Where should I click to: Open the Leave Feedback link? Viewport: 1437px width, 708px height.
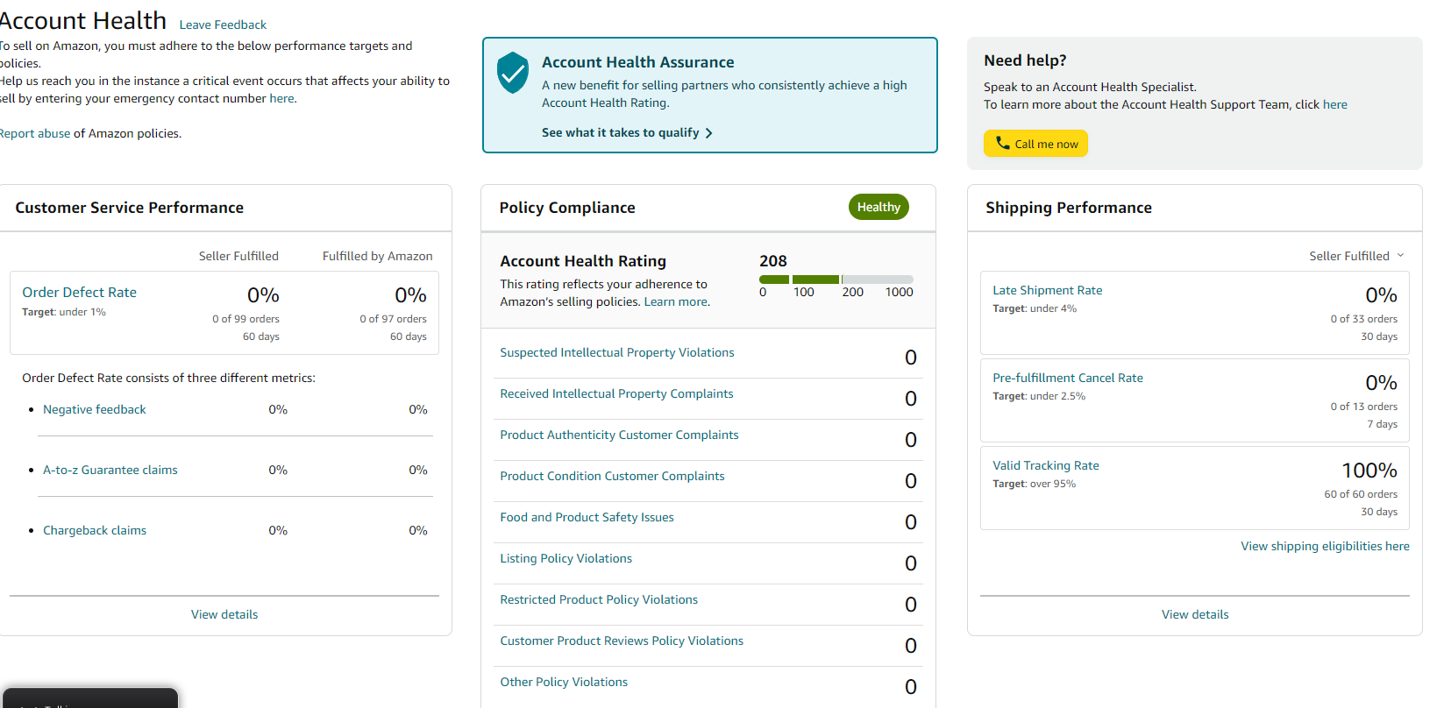pos(223,25)
